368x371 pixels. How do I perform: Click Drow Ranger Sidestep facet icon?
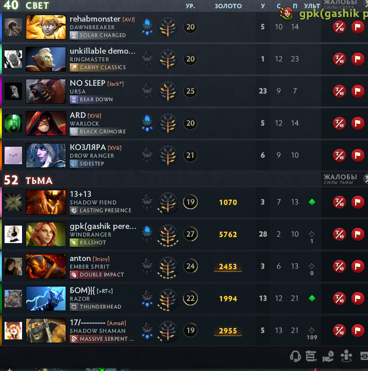tap(74, 164)
